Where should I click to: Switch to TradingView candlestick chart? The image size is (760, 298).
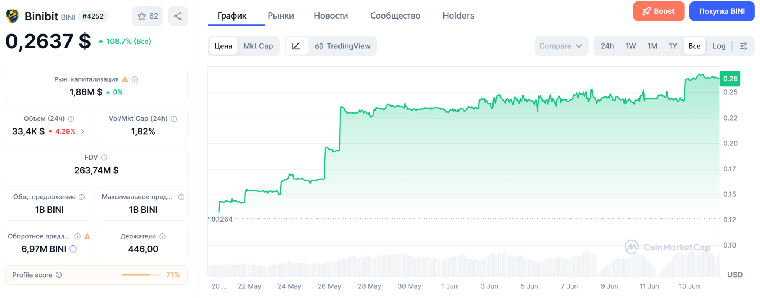[x=343, y=46]
